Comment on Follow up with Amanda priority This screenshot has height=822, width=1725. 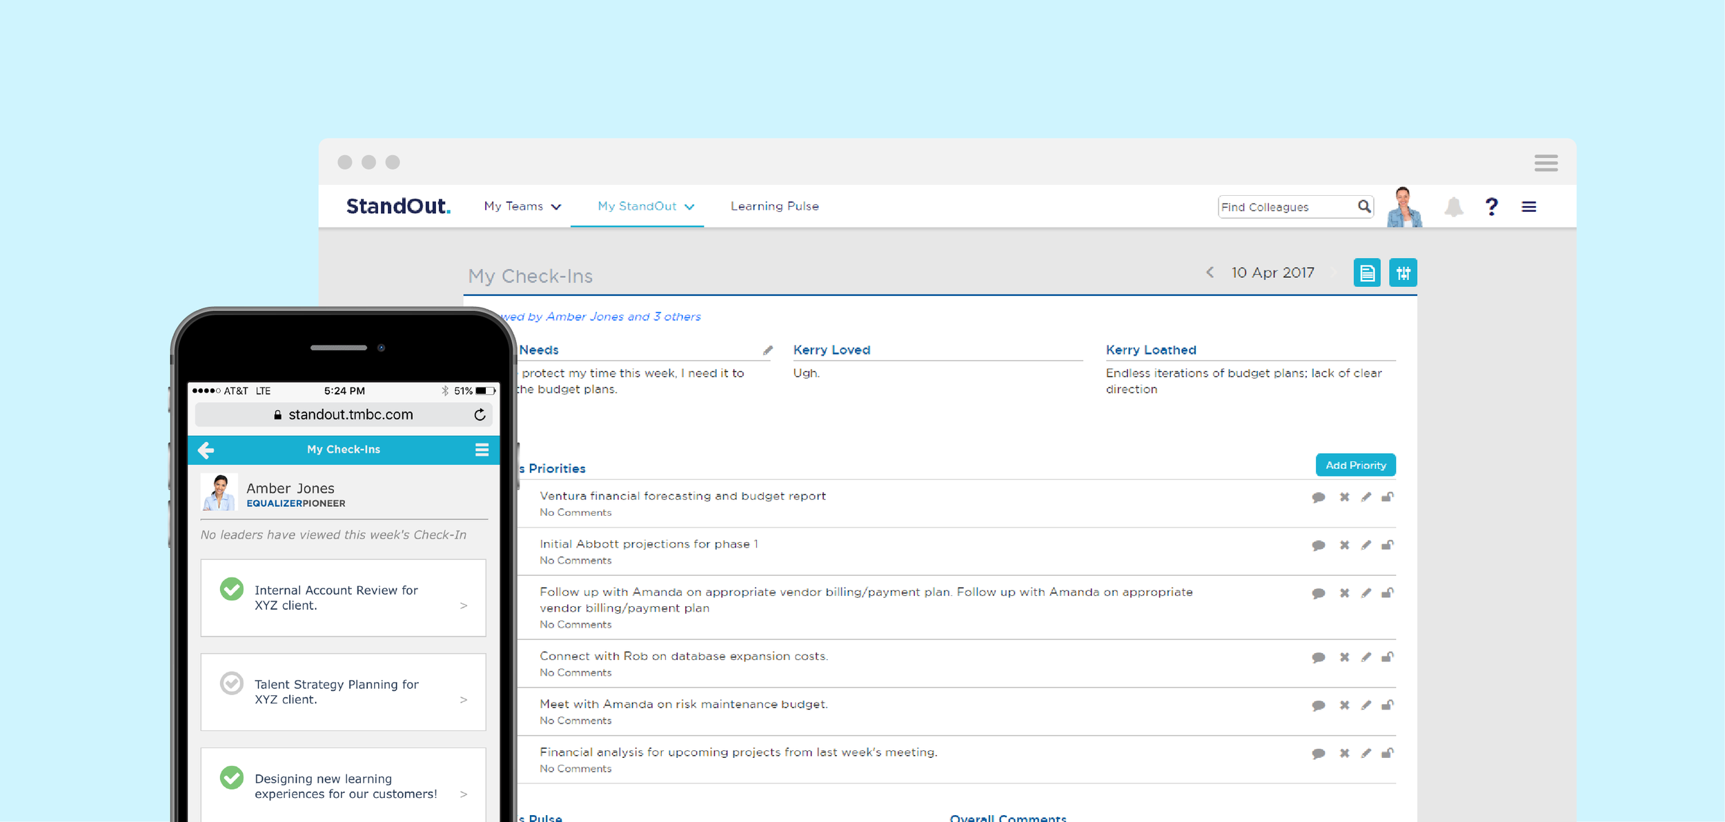1319,593
